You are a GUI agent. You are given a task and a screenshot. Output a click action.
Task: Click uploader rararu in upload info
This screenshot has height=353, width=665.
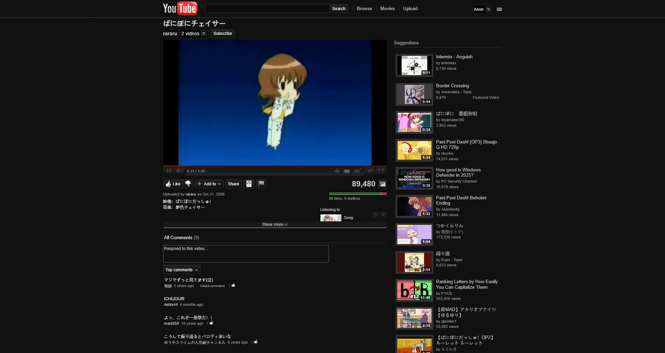(x=190, y=194)
